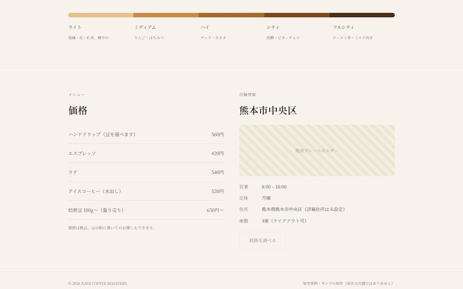Click the 540円 price
Image resolution: width=463 pixels, height=289 pixels.
click(217, 172)
